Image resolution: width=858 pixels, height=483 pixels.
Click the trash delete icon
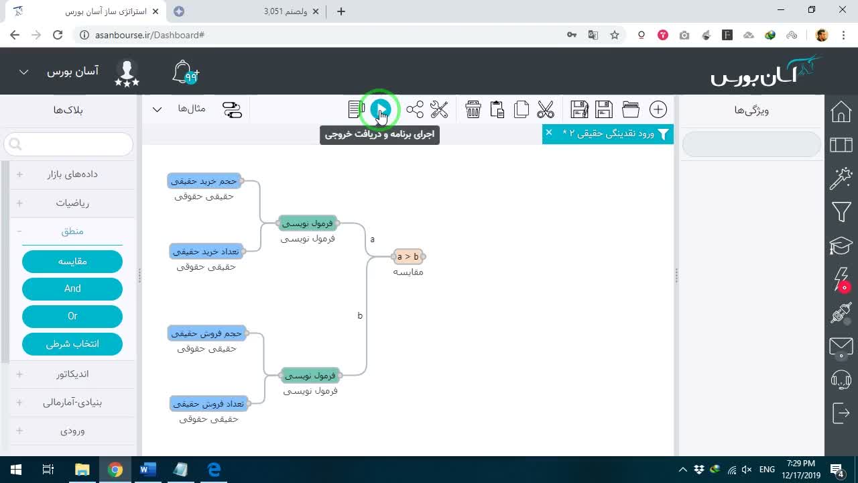pos(473,109)
